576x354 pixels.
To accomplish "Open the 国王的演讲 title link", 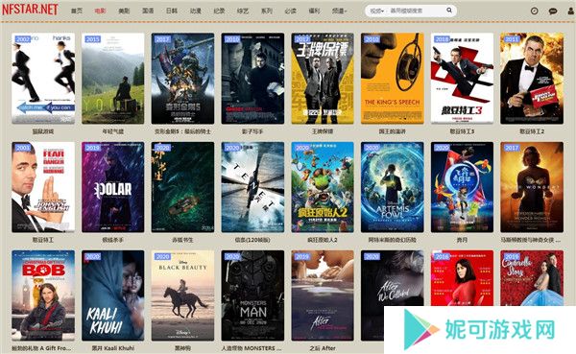I will tap(393, 131).
